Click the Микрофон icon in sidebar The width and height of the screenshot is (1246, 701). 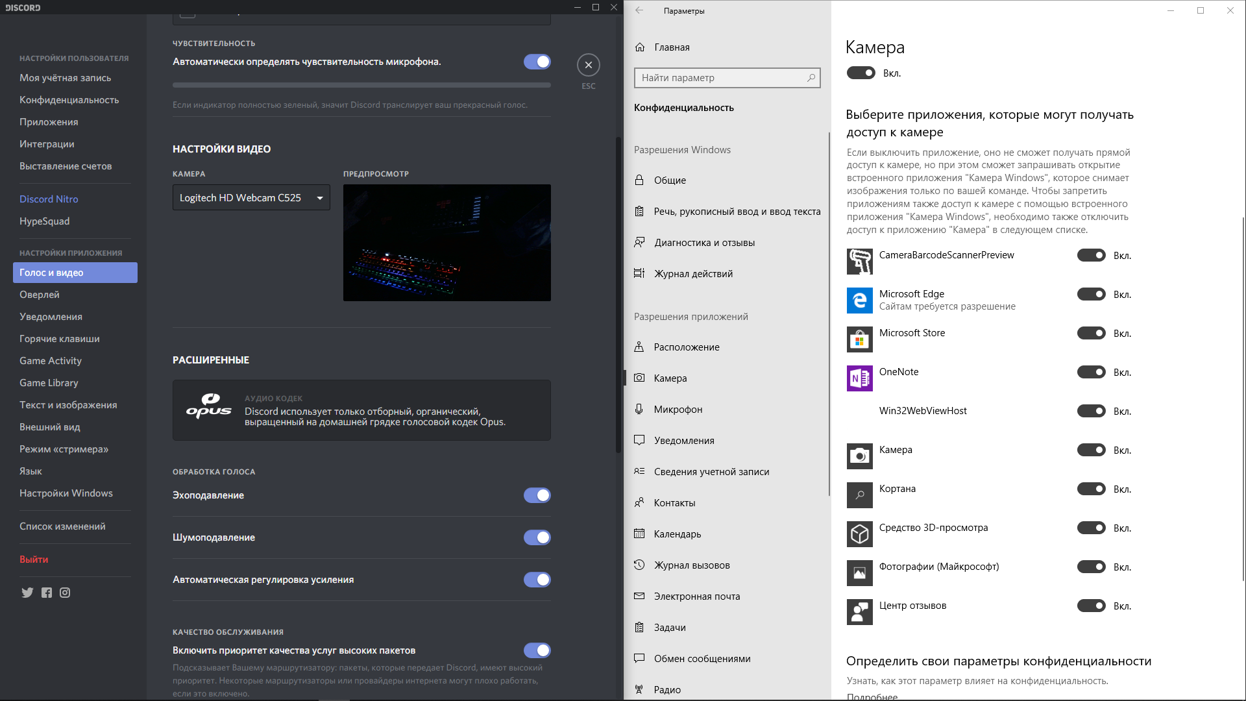tap(639, 409)
